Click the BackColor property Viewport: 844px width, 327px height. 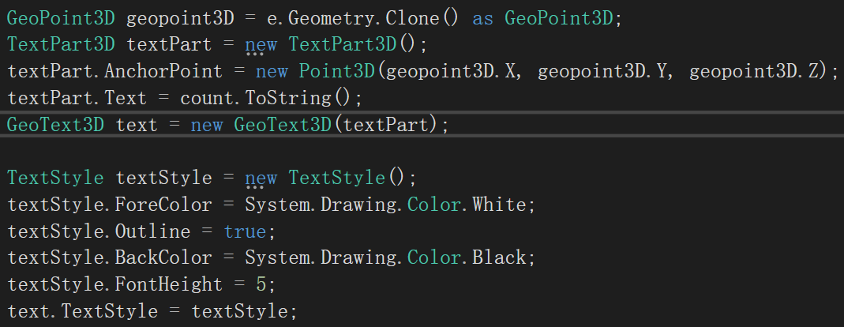coord(163,257)
